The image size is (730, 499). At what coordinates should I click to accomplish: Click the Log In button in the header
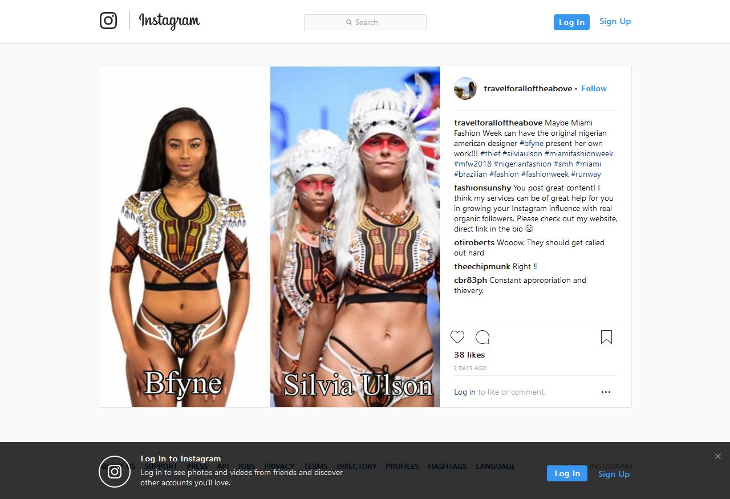click(x=571, y=22)
